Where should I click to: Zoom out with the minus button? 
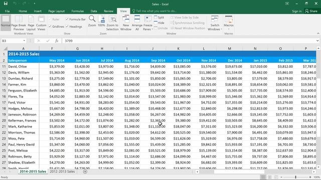point(281,177)
